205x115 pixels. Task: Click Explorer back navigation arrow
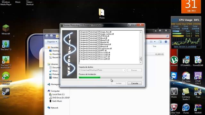tap(47, 36)
